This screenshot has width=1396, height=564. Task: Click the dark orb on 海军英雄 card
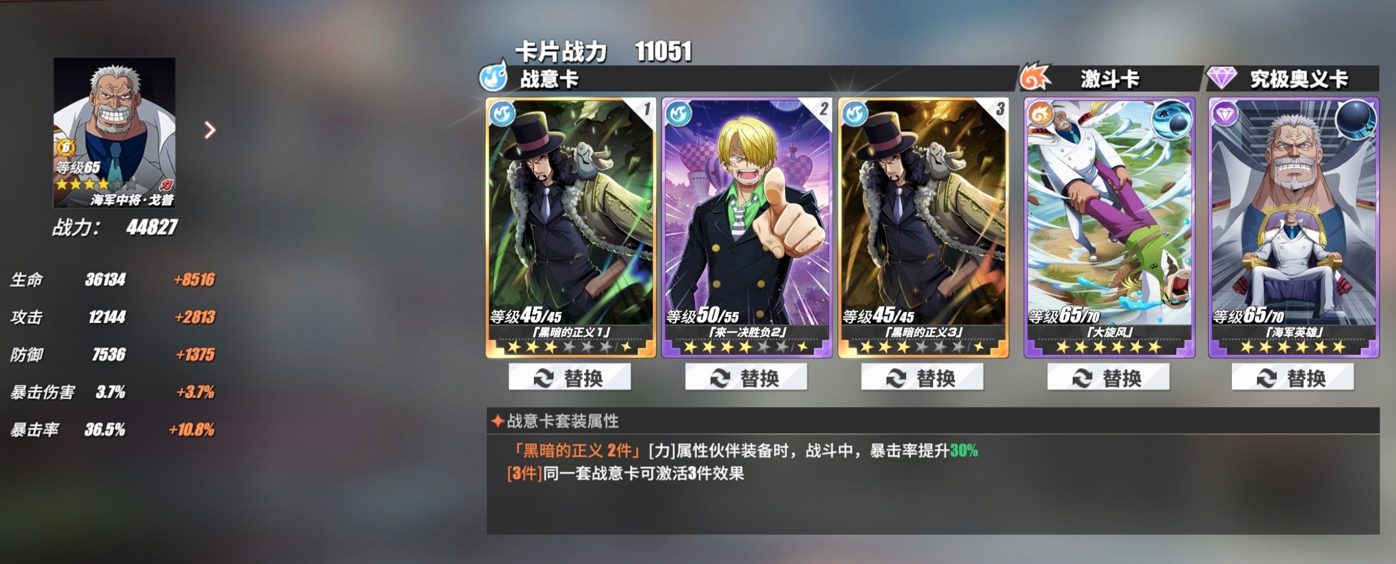point(1356,119)
